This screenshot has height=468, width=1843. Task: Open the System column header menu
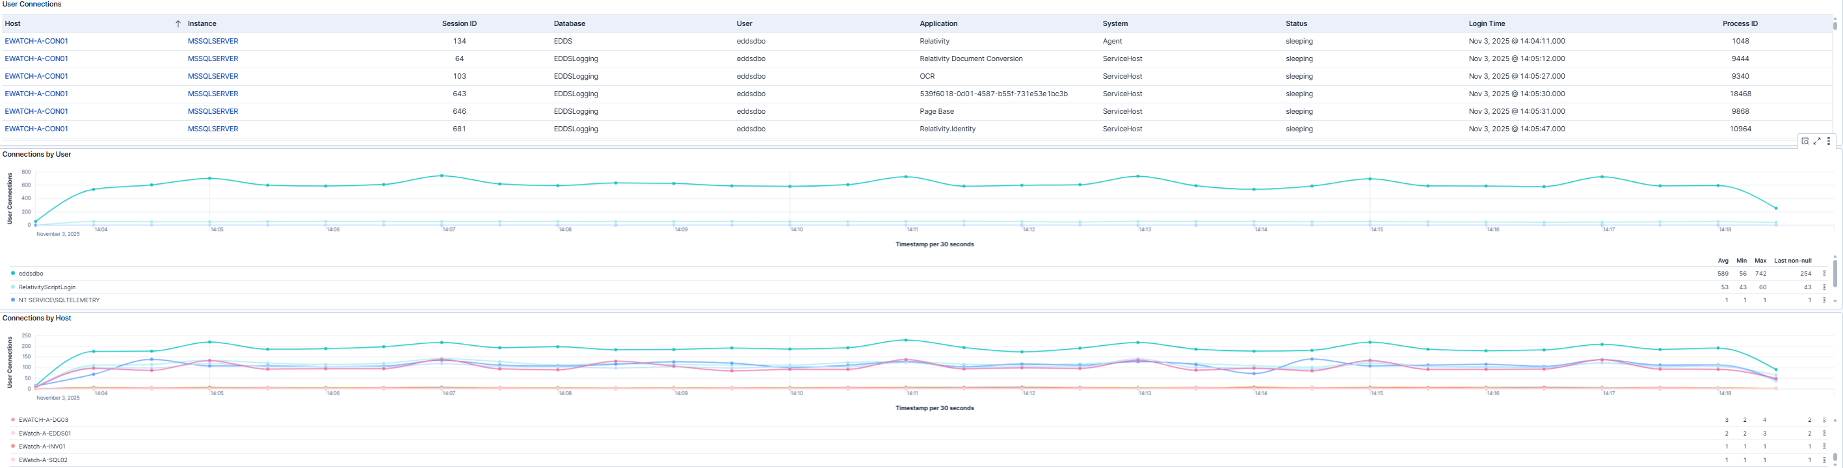tap(1115, 23)
